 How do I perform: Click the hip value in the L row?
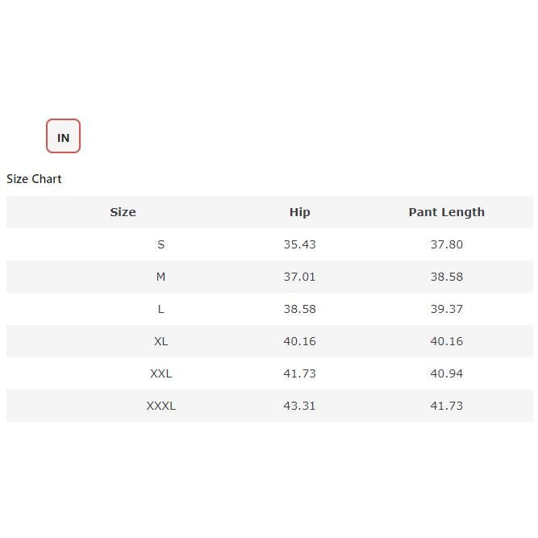tap(299, 309)
